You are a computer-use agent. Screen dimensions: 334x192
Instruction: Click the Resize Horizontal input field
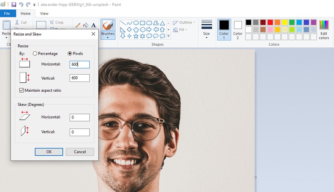click(80, 64)
